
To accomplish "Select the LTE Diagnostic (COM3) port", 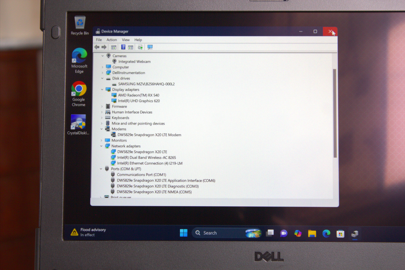I will [x=158, y=186].
